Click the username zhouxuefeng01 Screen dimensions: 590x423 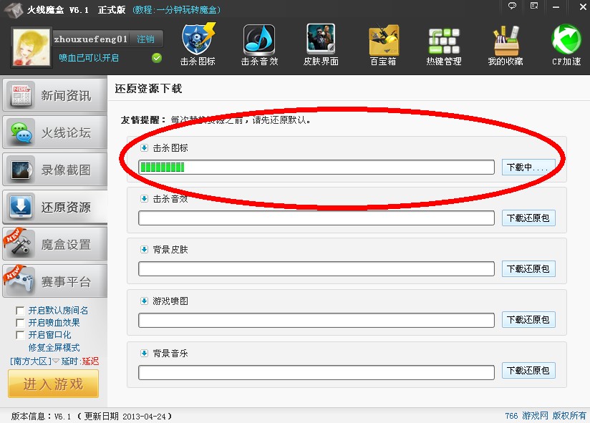(91, 39)
